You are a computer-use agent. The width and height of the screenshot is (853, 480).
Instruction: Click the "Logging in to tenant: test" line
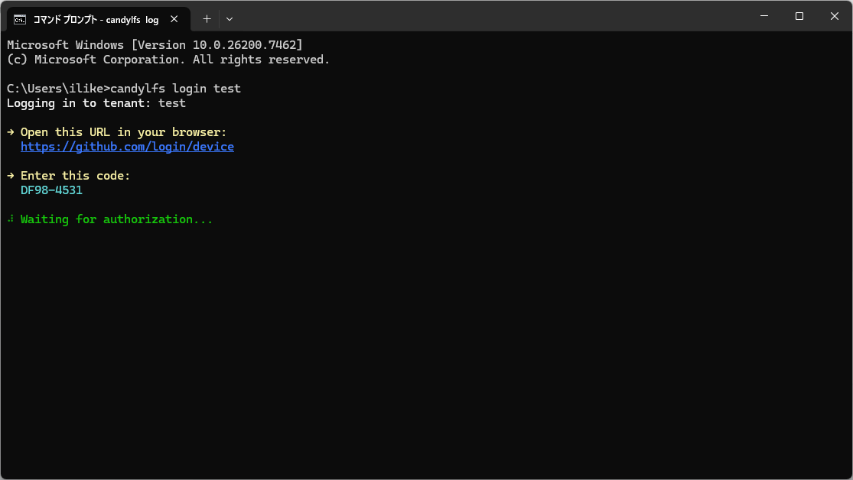96,103
